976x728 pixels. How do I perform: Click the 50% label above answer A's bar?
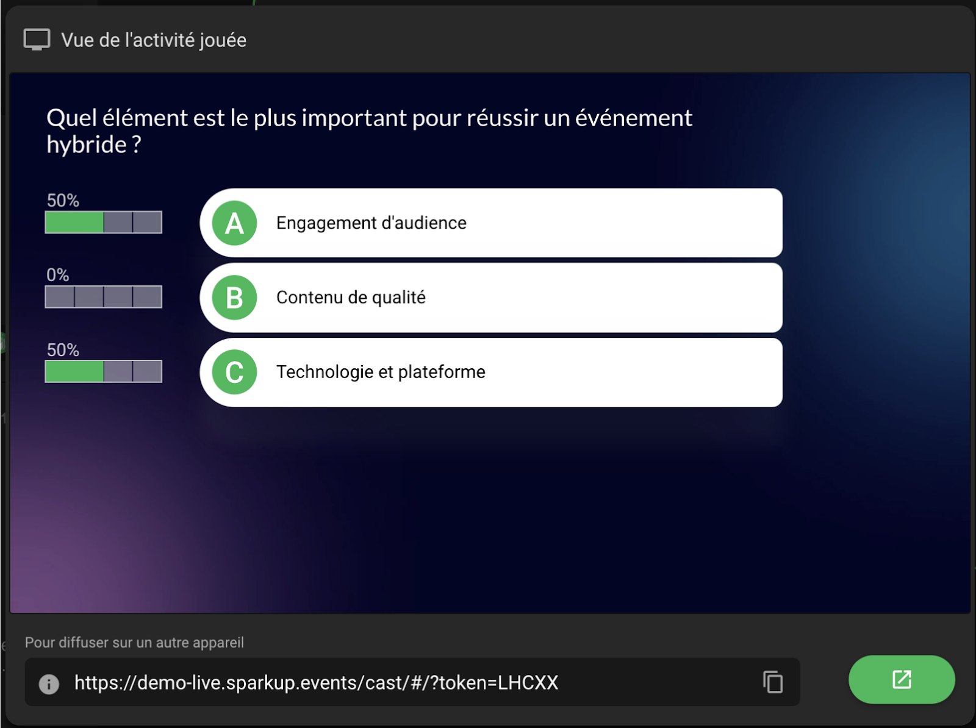tap(63, 201)
